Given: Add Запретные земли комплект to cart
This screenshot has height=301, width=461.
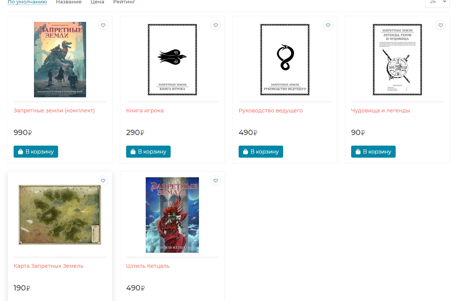Looking at the screenshot, I should click(x=36, y=152).
